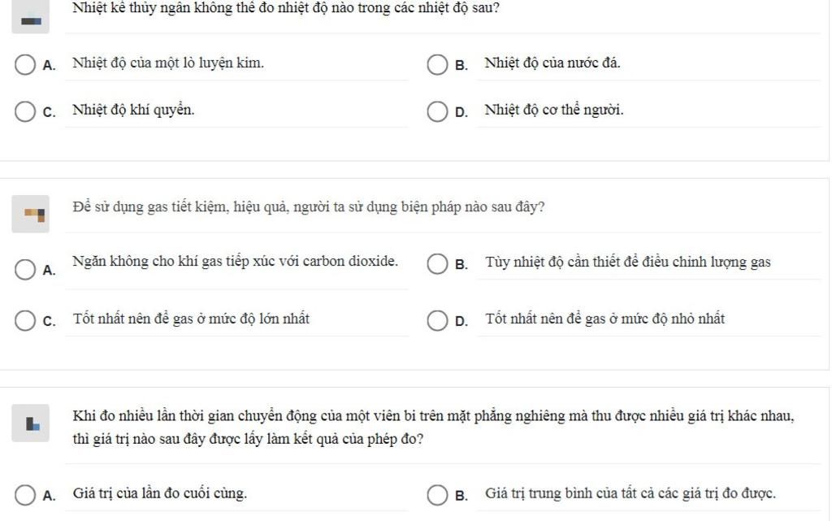
Task: Select option B: Giá trị trung bình
Action: tap(437, 495)
